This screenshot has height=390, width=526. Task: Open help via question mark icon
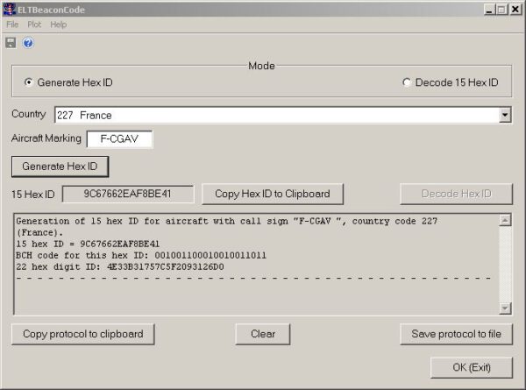28,43
